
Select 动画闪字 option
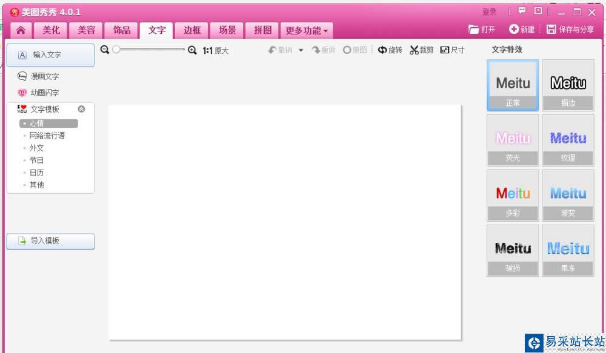point(39,93)
